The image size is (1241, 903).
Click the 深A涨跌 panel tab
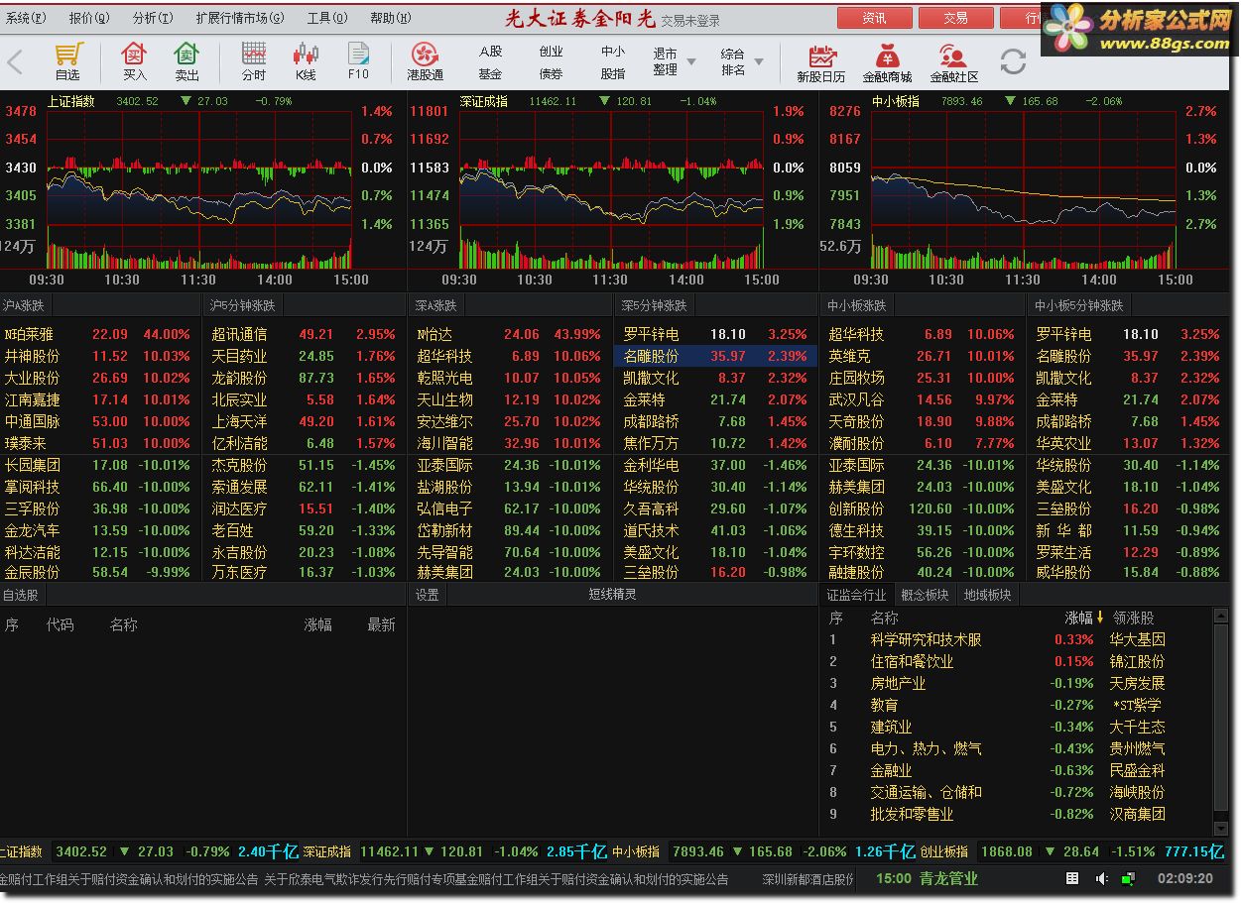coord(436,305)
